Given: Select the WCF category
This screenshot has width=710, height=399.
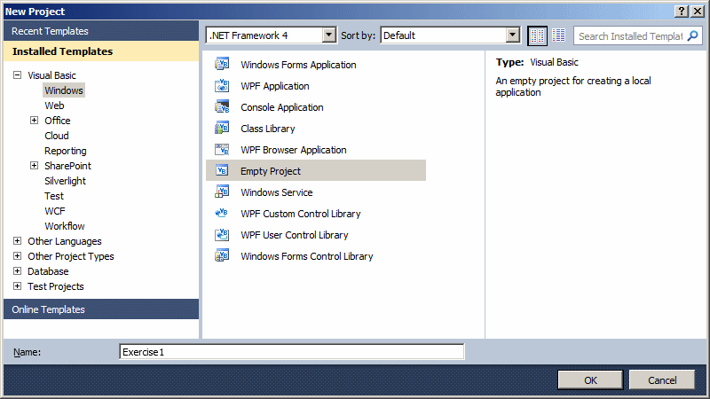Looking at the screenshot, I should tap(55, 211).
